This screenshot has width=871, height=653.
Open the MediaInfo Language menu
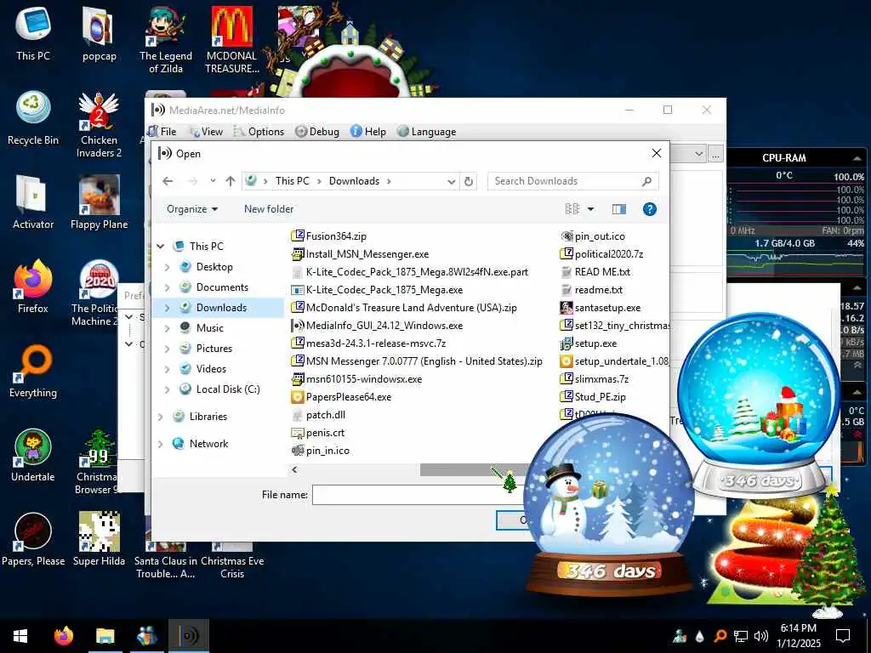tap(427, 132)
